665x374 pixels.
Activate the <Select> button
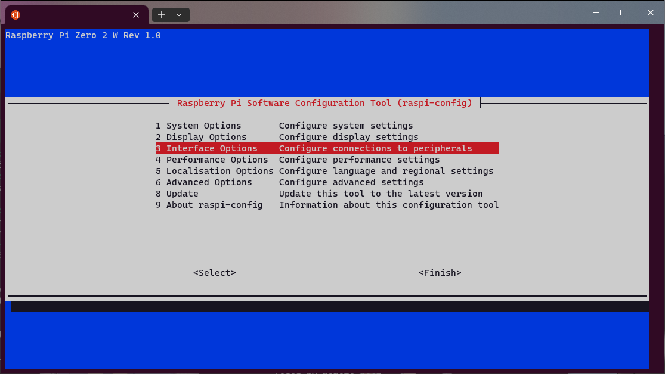pyautogui.click(x=215, y=273)
